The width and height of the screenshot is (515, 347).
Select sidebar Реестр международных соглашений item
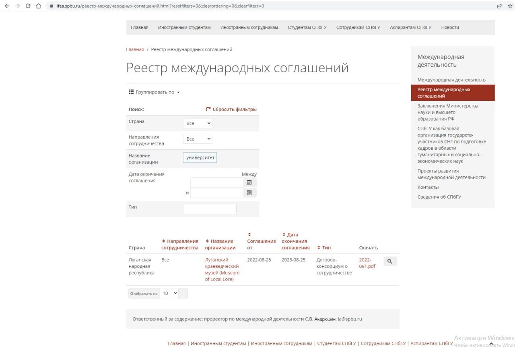coord(453,93)
